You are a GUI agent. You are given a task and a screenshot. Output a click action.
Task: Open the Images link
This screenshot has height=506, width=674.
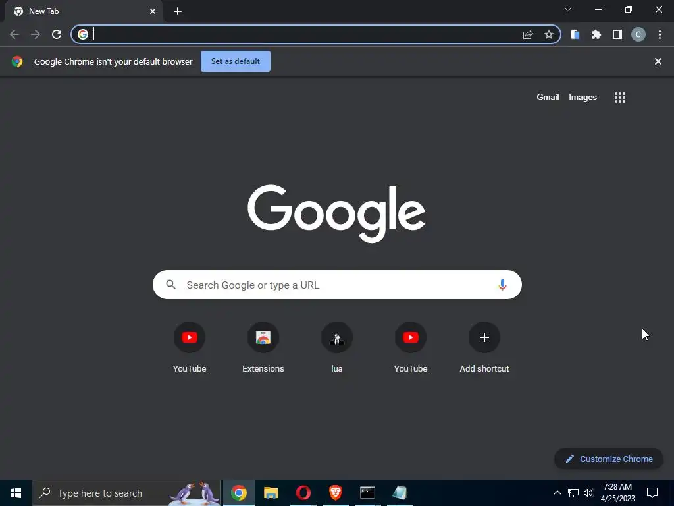click(583, 98)
